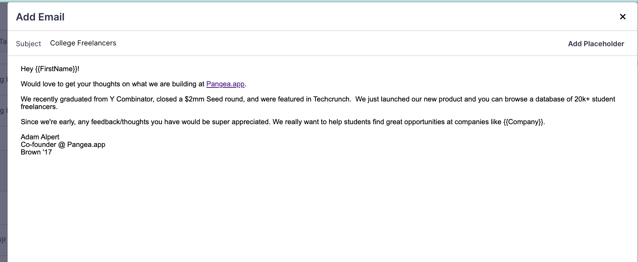
Task: Click the greeting line Hey {{FirstName}}!
Action: point(50,69)
